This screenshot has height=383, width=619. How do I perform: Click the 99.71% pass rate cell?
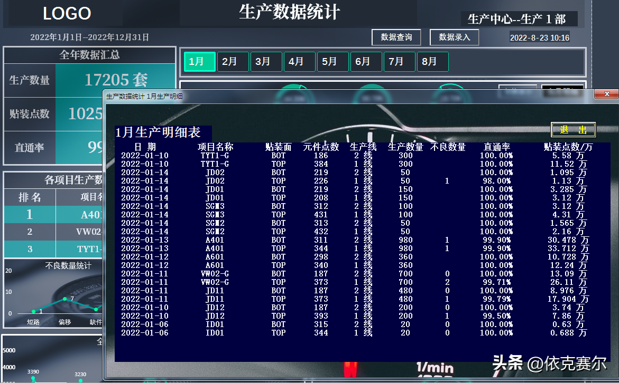(496, 282)
